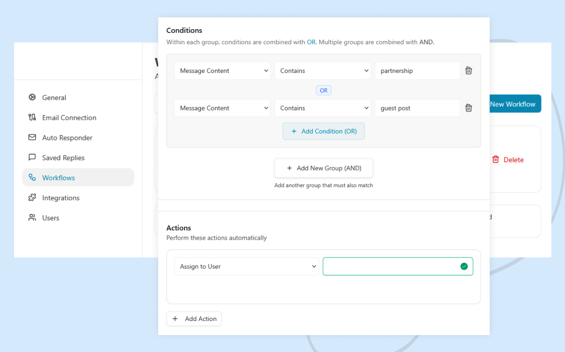Click the guest post value input field
The width and height of the screenshot is (565, 352).
coord(418,108)
